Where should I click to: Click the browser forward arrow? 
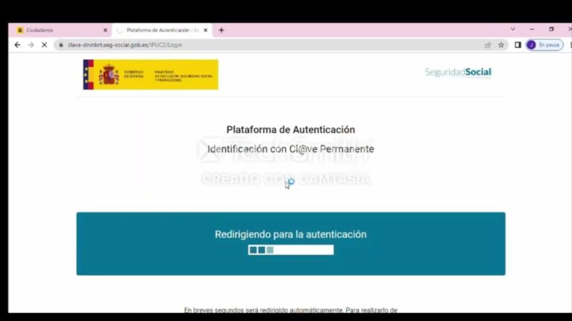31,45
